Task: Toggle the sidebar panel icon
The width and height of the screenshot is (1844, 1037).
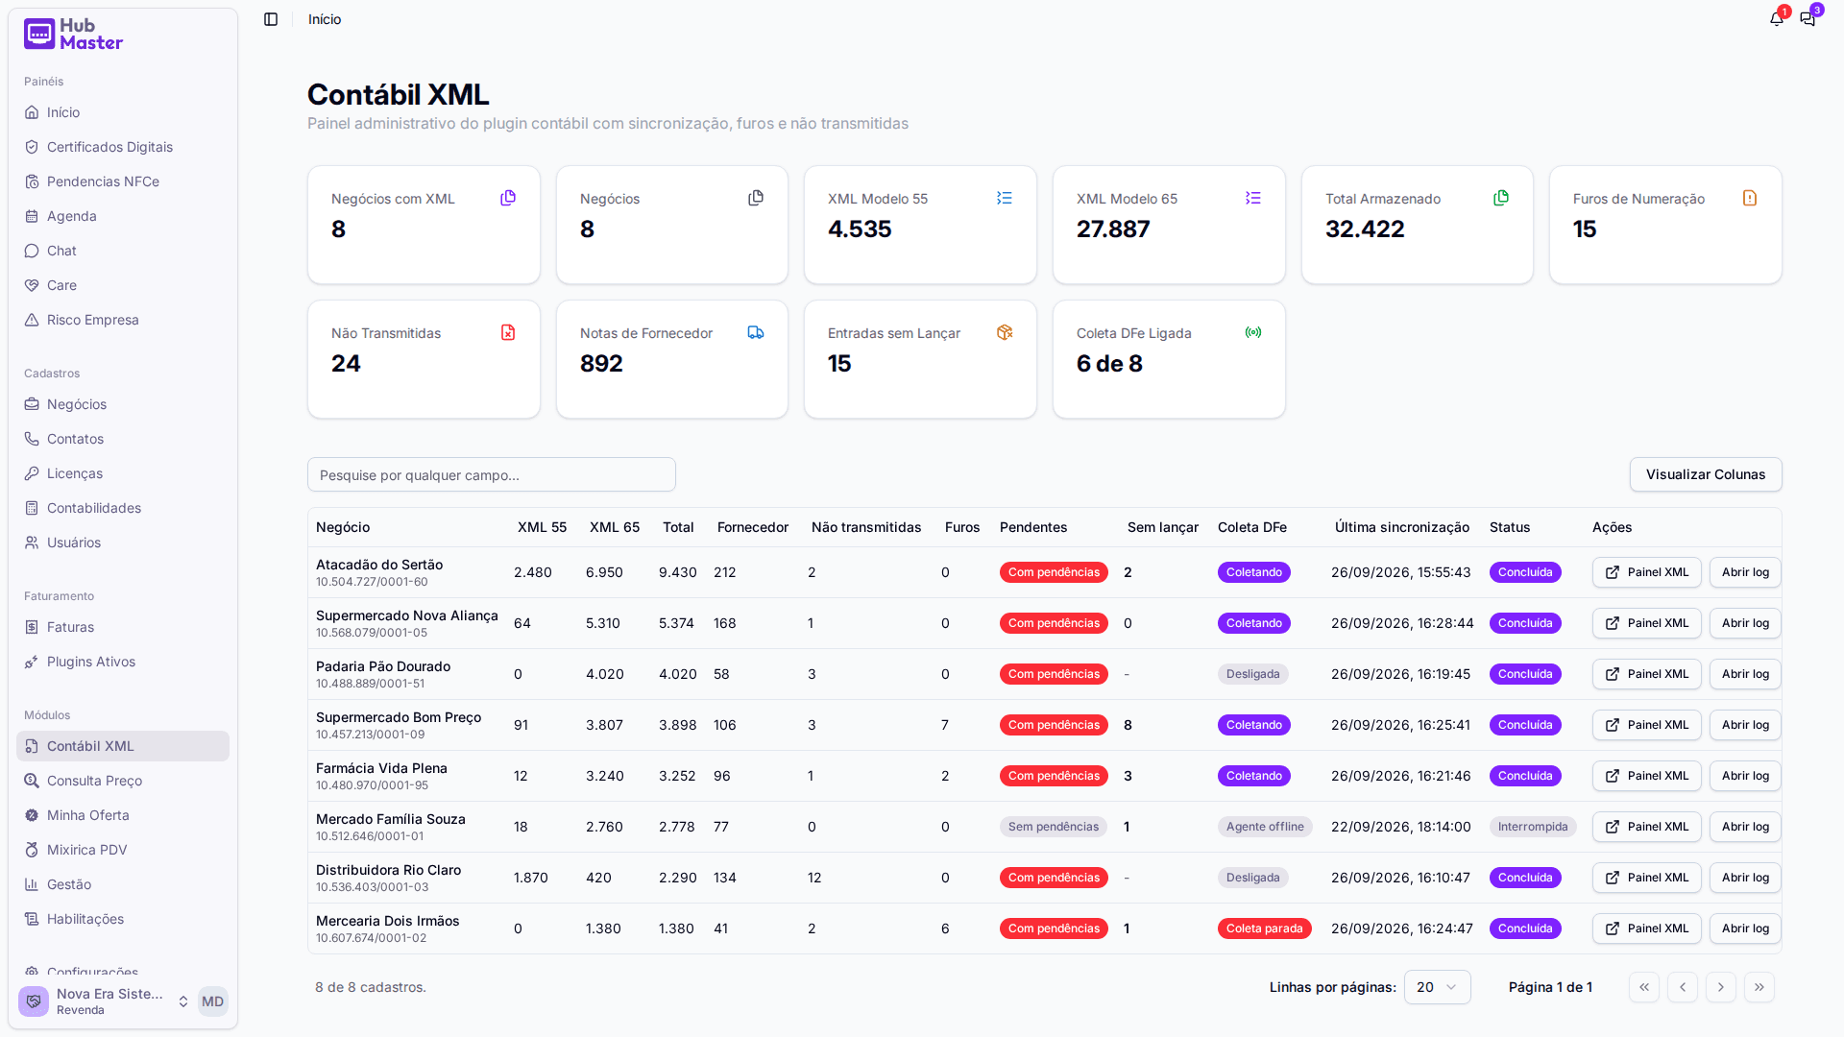Action: (x=271, y=19)
